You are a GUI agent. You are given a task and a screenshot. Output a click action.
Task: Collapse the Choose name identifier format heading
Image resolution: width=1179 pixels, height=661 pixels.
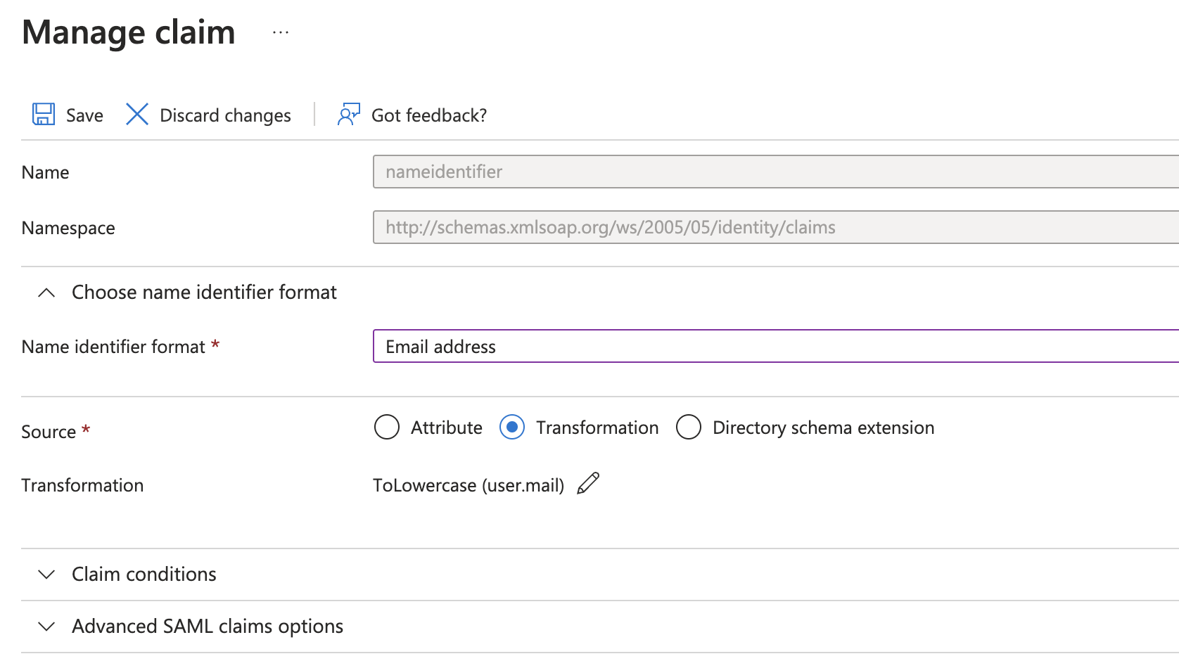tap(204, 293)
